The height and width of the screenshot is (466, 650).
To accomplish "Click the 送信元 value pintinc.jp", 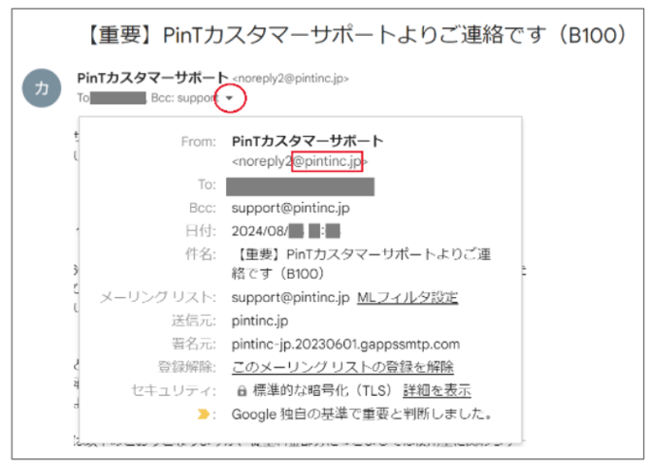I will [x=260, y=320].
